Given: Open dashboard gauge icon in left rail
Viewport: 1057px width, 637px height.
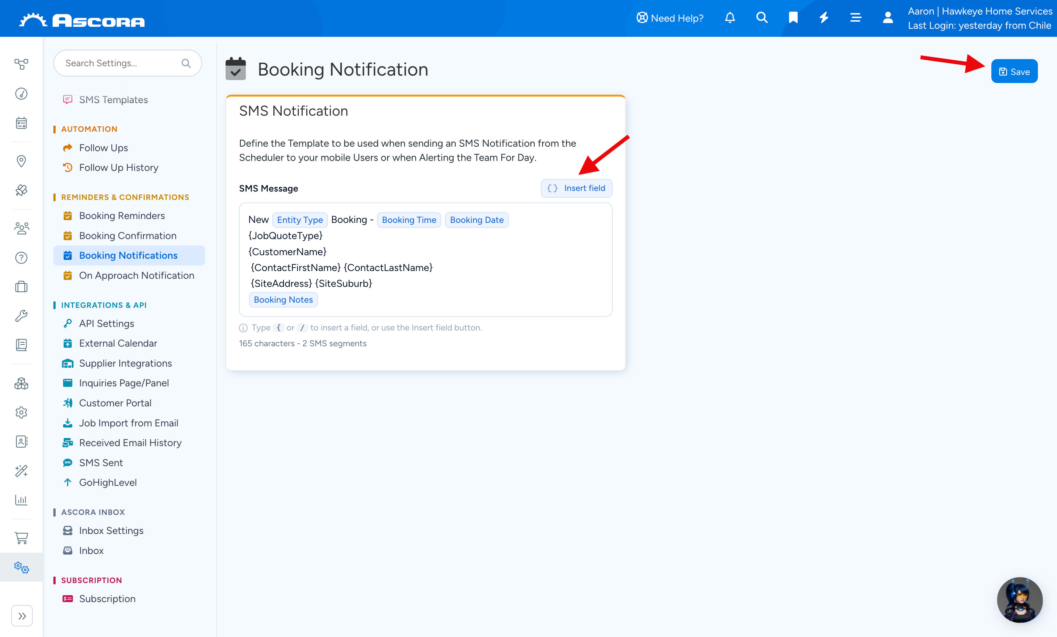Looking at the screenshot, I should pos(21,93).
